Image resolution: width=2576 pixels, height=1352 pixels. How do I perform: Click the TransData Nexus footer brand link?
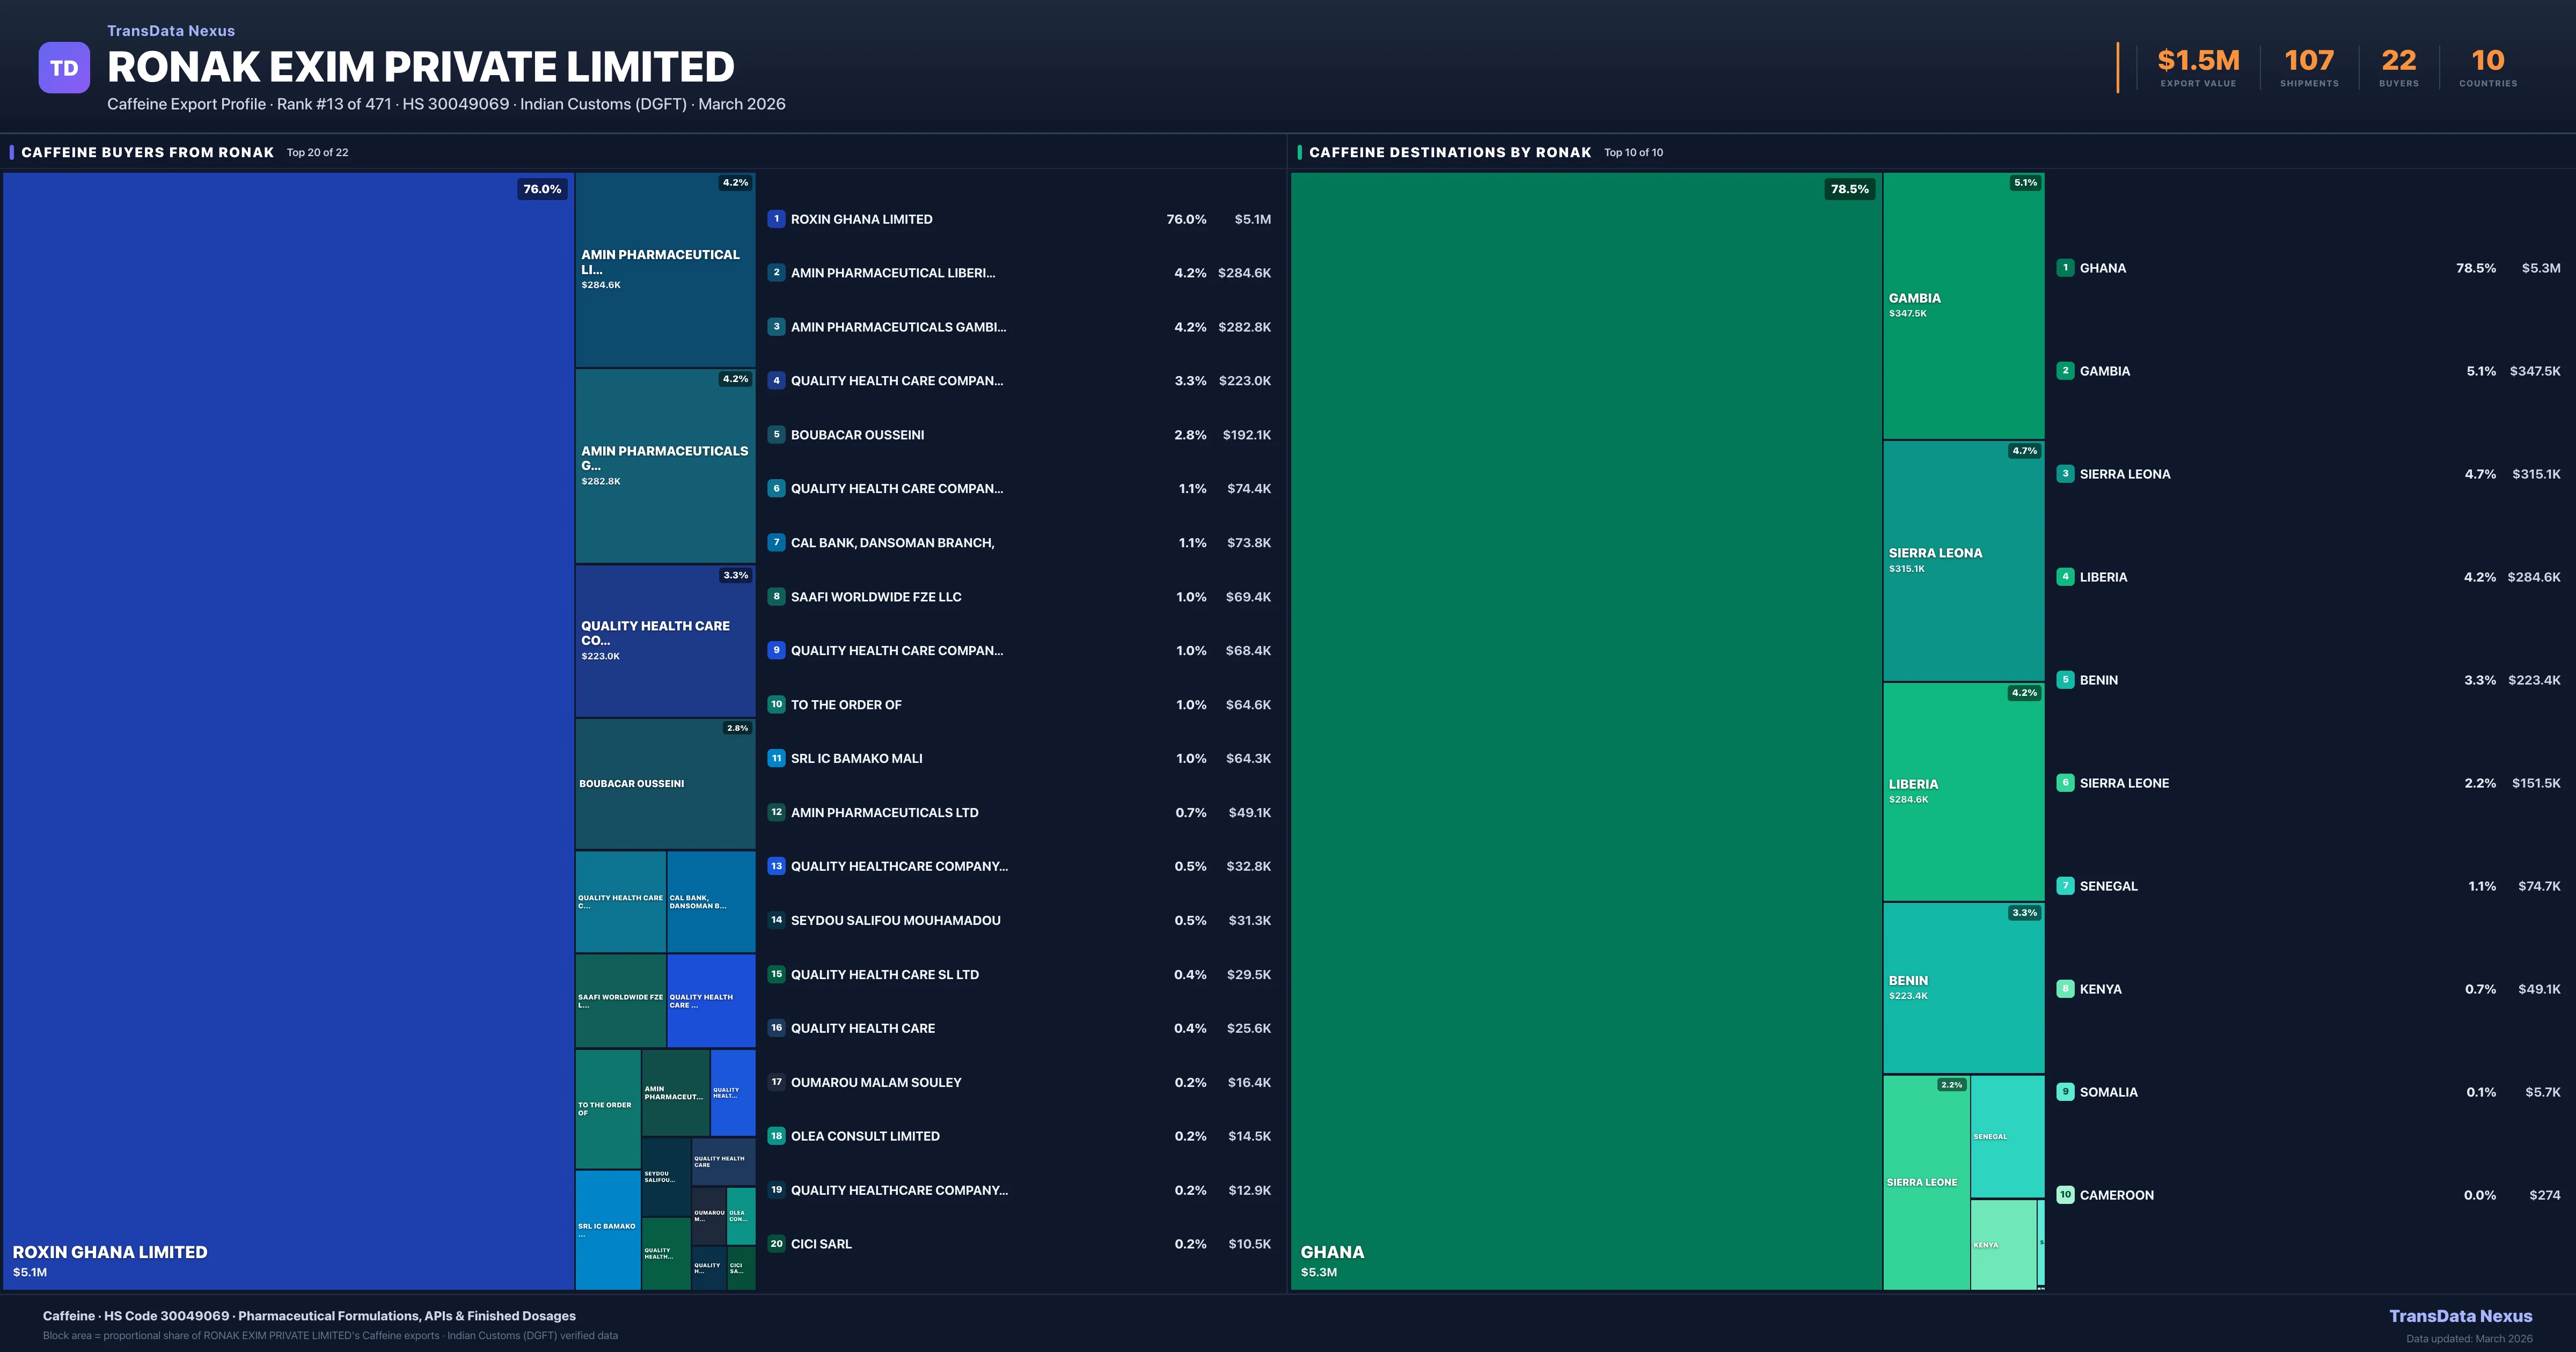(2460, 1316)
